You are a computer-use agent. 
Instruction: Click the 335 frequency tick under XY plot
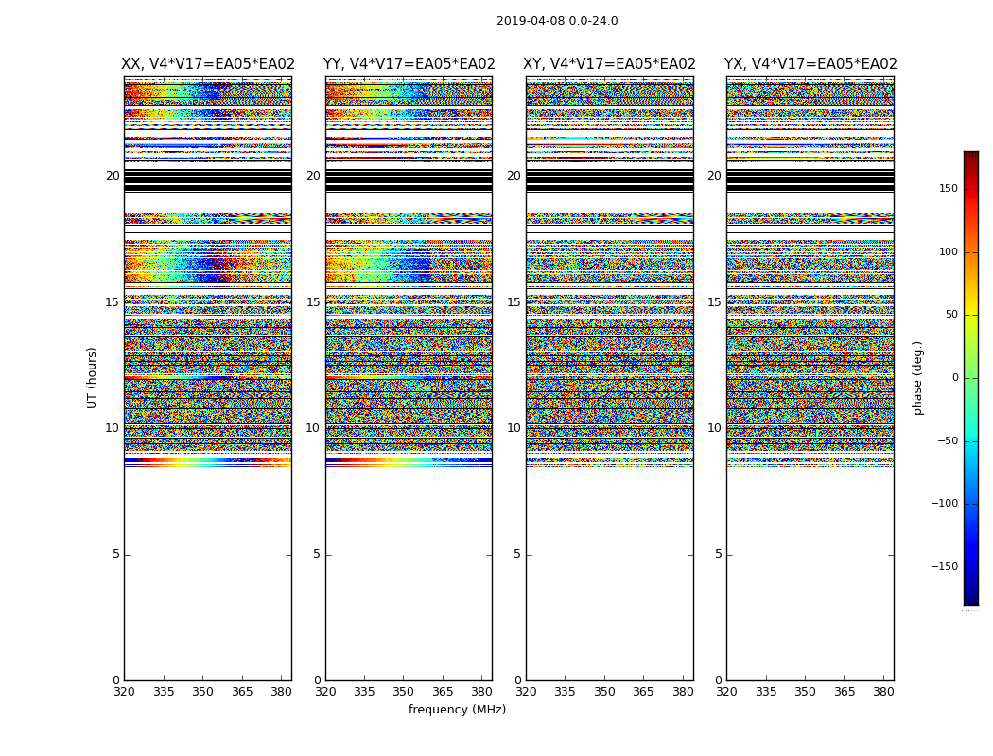point(565,692)
